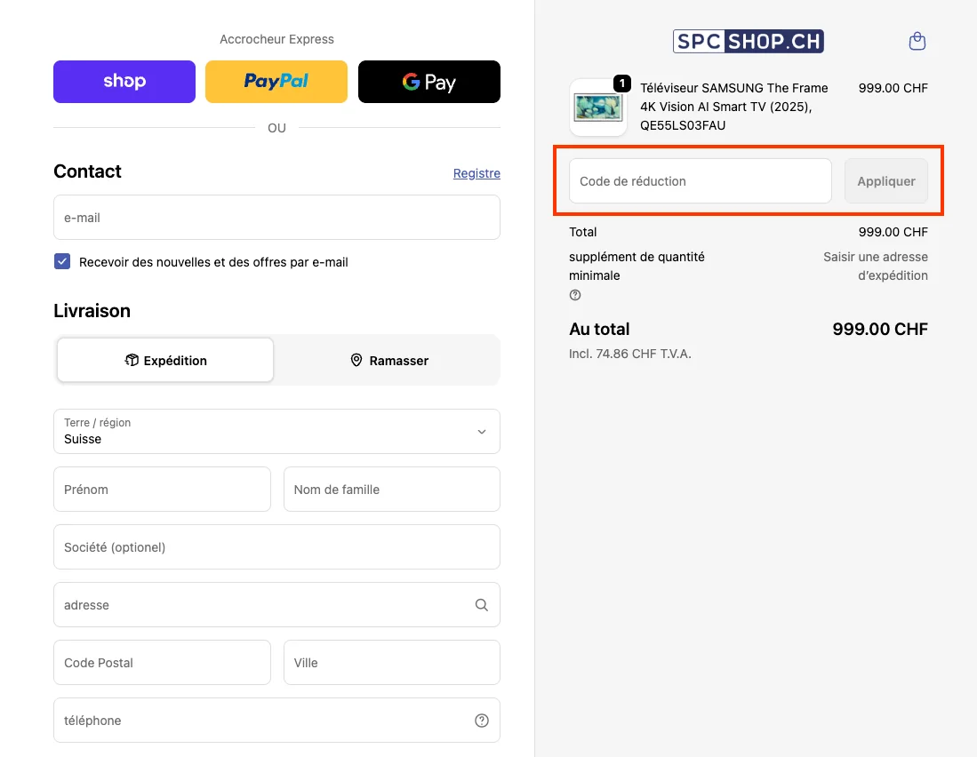Click the address search magnifier icon

481,604
